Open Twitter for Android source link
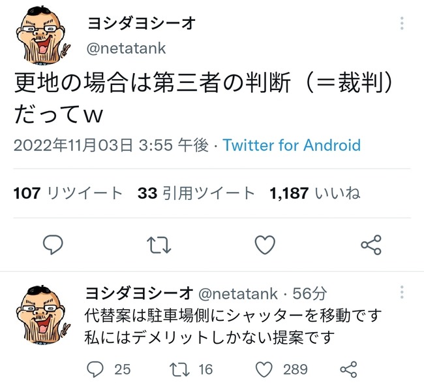Screen dimensions: 424x383 (x=292, y=145)
